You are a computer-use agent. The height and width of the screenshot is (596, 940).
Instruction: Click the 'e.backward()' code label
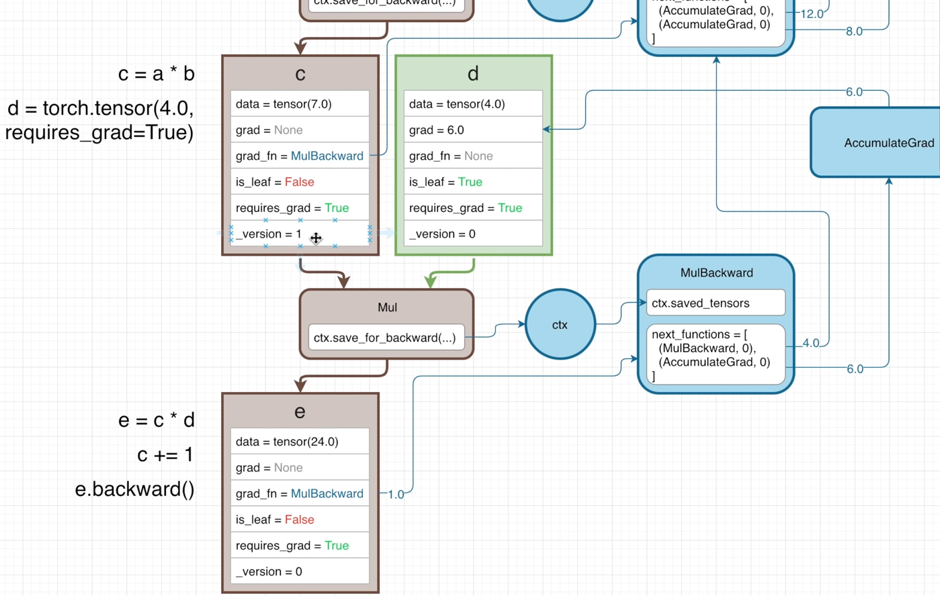click(x=134, y=489)
